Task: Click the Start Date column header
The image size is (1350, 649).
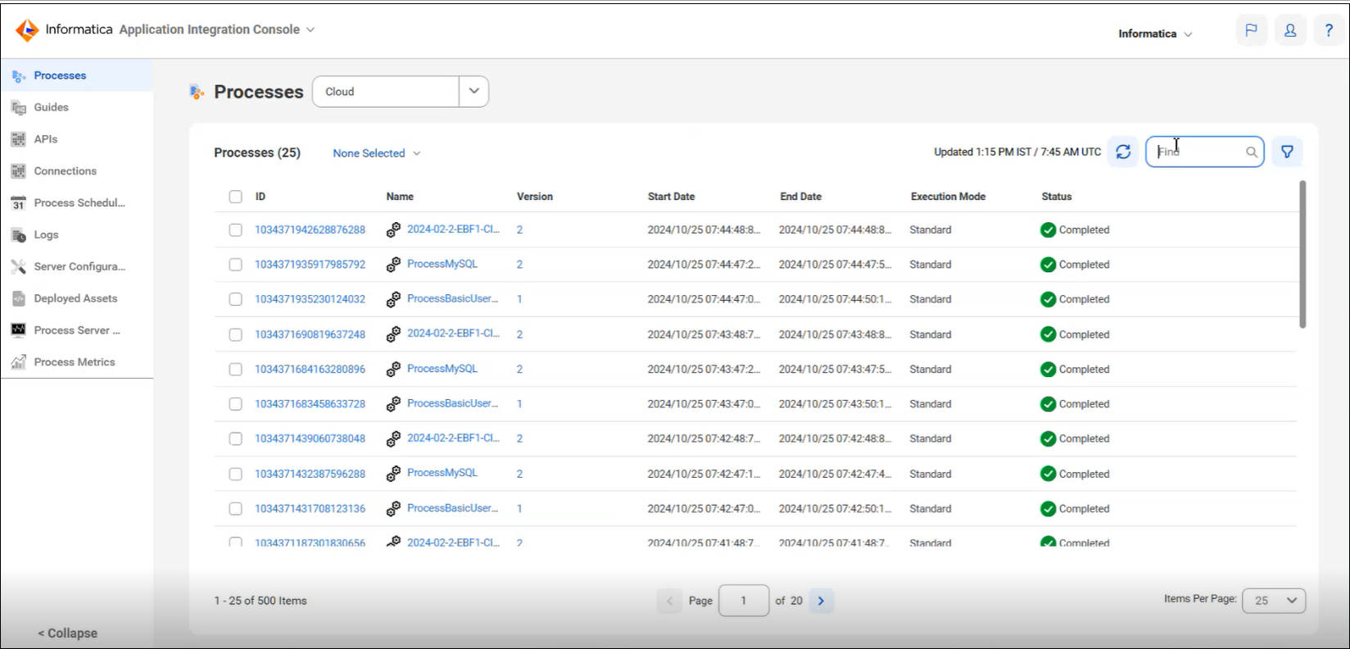Action: tap(671, 197)
